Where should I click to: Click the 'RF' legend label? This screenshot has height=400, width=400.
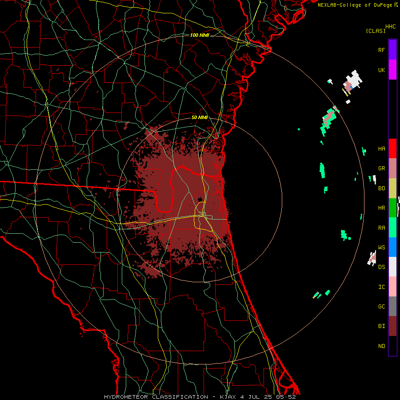(381, 50)
